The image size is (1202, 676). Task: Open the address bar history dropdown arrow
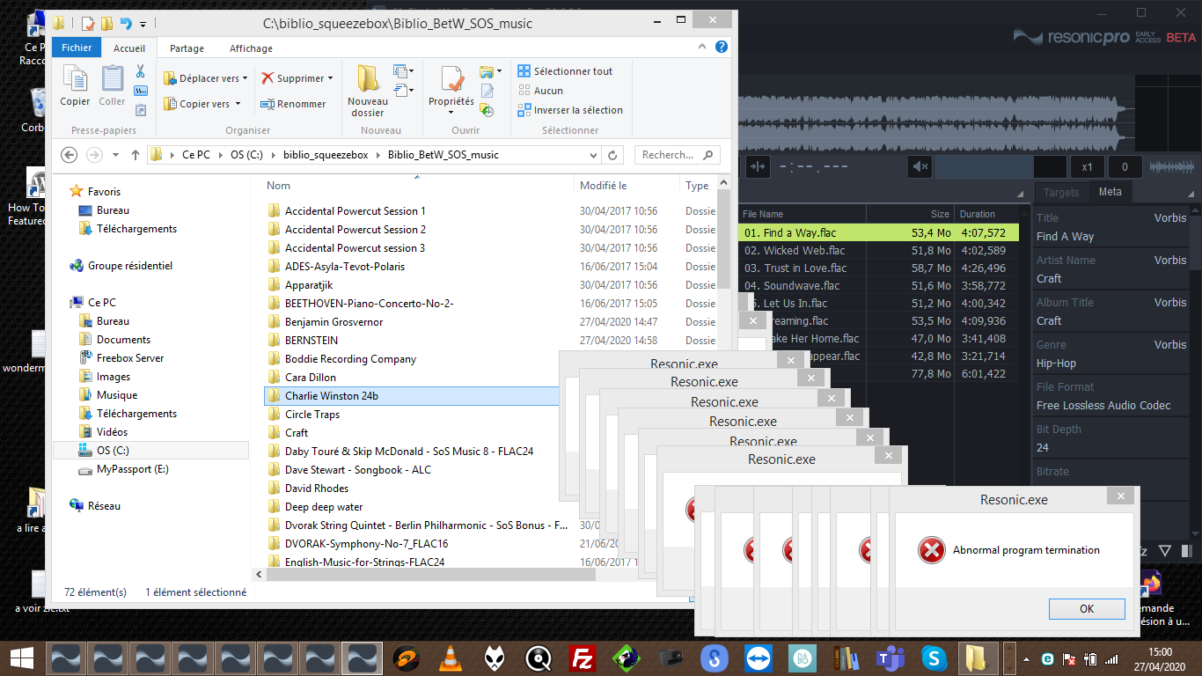(x=594, y=155)
